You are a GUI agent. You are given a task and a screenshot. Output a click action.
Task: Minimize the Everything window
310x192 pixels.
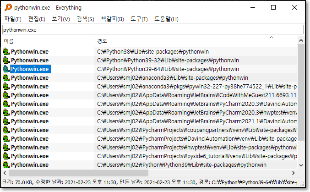253,7
